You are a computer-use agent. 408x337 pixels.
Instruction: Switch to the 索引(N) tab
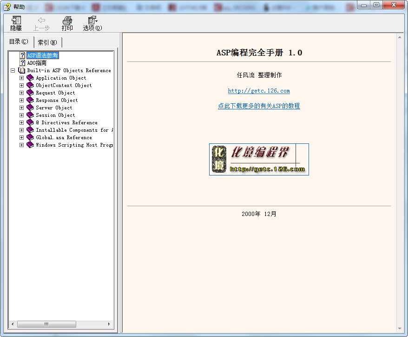pyautogui.click(x=47, y=42)
